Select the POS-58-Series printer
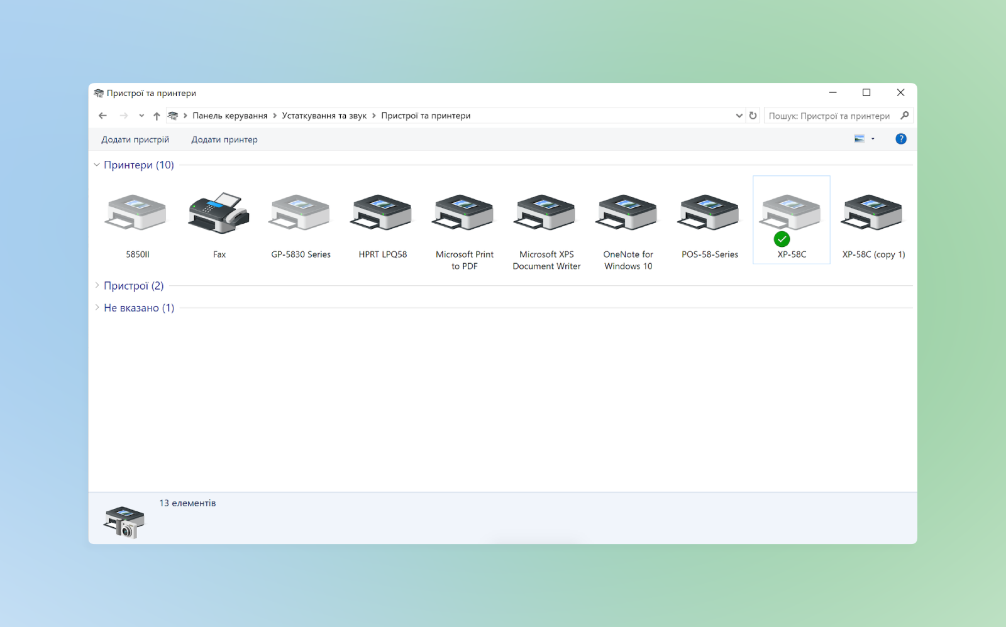The image size is (1006, 627). [x=709, y=214]
